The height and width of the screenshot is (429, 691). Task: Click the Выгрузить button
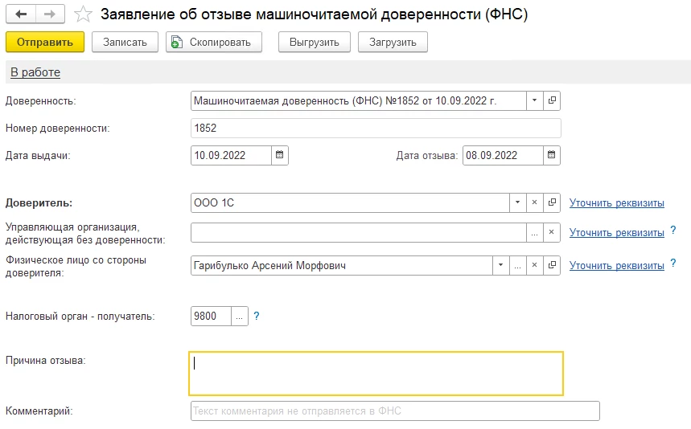(315, 43)
